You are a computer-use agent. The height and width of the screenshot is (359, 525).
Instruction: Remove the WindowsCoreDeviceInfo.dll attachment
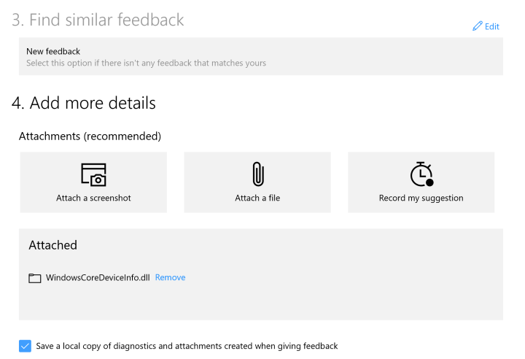point(170,277)
